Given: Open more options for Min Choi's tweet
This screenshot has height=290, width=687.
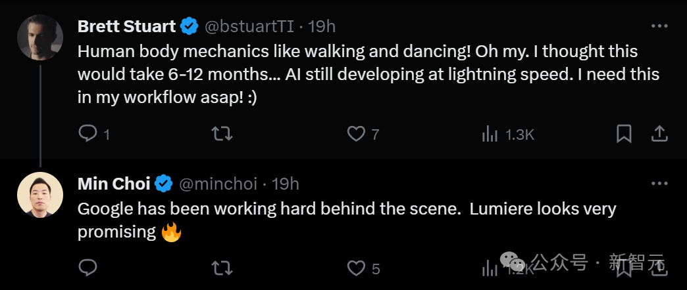Looking at the screenshot, I should [x=659, y=184].
